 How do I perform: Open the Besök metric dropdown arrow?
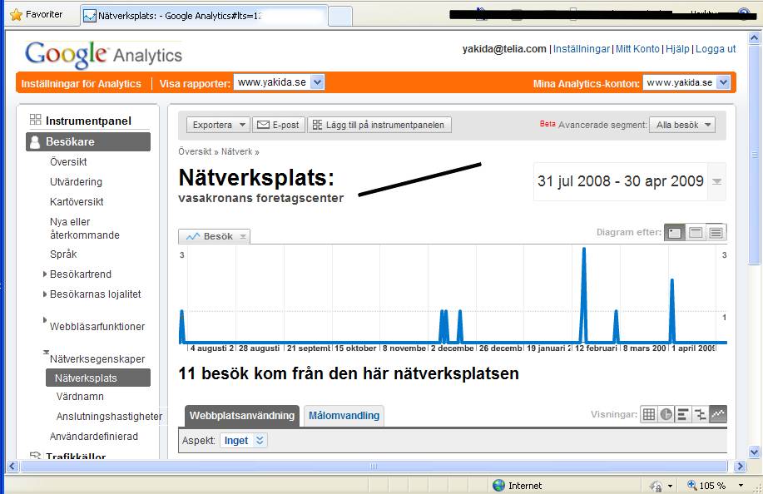pos(242,237)
